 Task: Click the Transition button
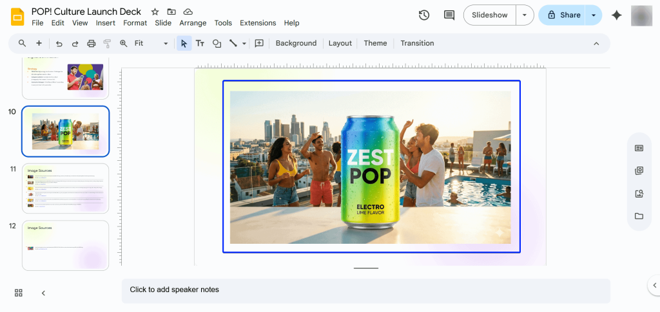coord(417,44)
